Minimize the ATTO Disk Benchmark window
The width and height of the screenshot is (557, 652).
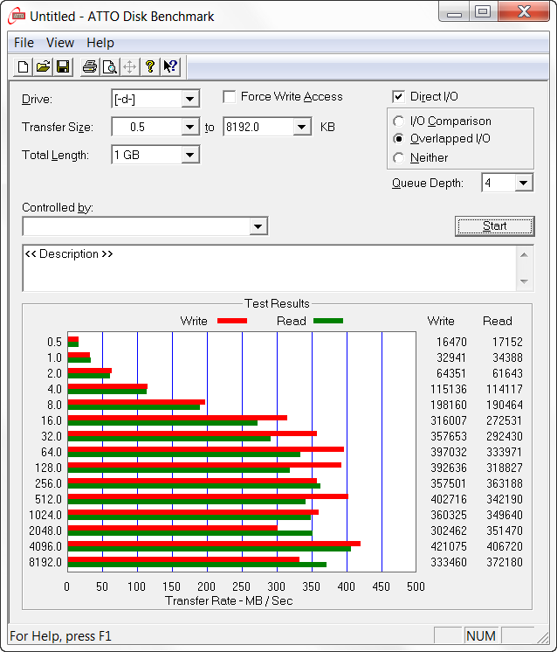(x=454, y=12)
